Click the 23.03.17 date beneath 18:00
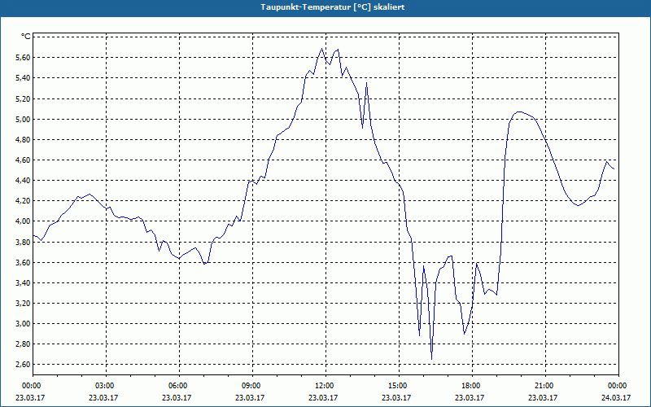Viewport: 651px width, 407px height. pyautogui.click(x=470, y=397)
